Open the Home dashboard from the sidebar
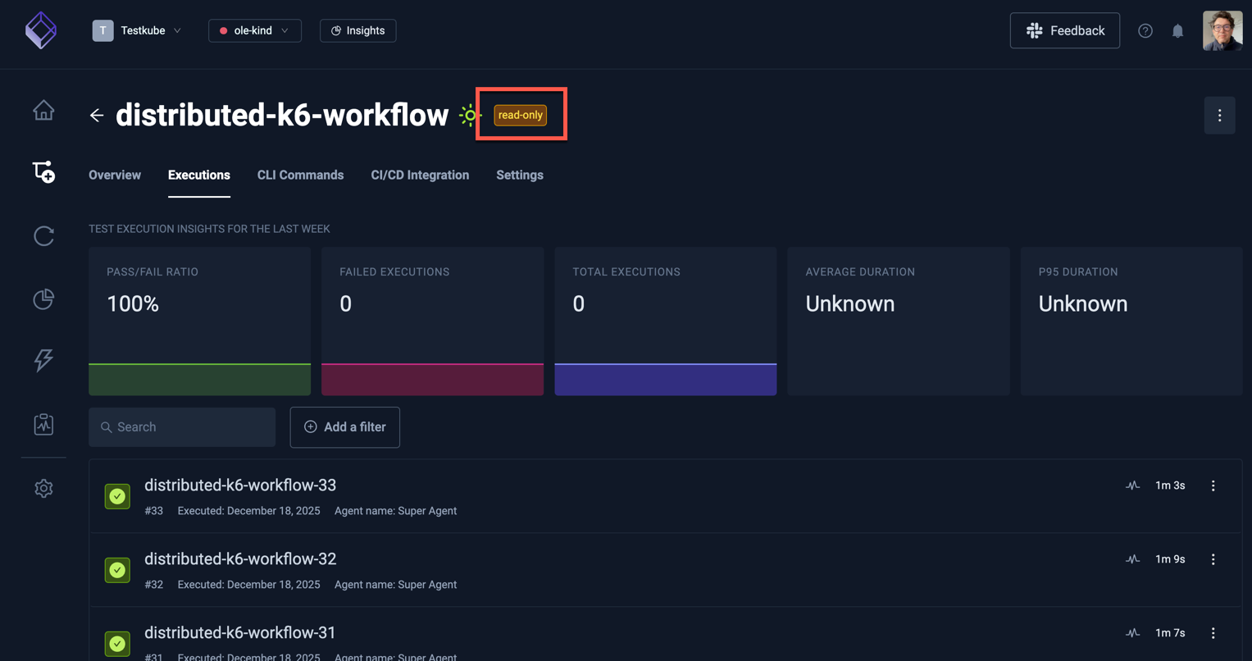Image resolution: width=1252 pixels, height=661 pixels. (43, 110)
